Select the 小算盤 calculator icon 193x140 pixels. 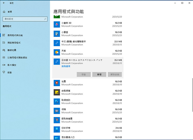pos(57,34)
